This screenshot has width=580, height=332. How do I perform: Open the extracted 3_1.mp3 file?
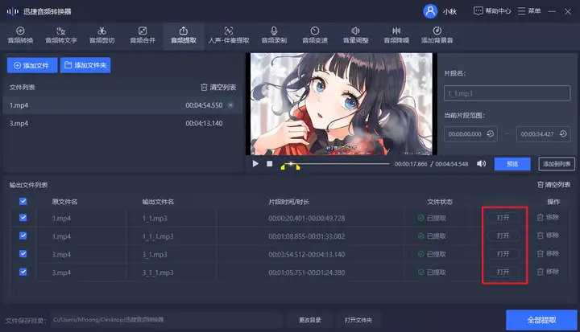pyautogui.click(x=503, y=254)
